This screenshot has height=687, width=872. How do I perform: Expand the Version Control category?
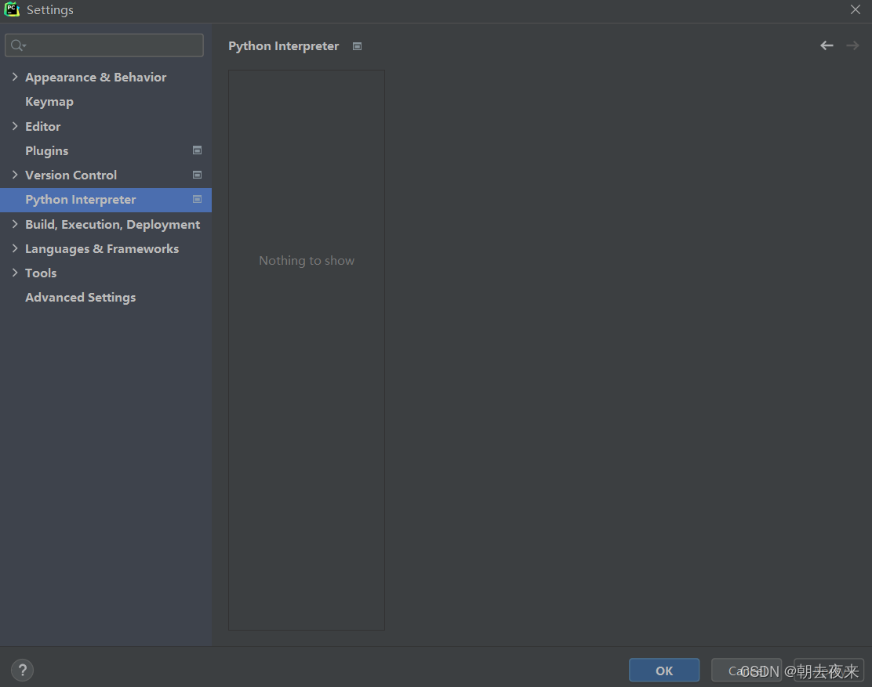[x=14, y=175]
